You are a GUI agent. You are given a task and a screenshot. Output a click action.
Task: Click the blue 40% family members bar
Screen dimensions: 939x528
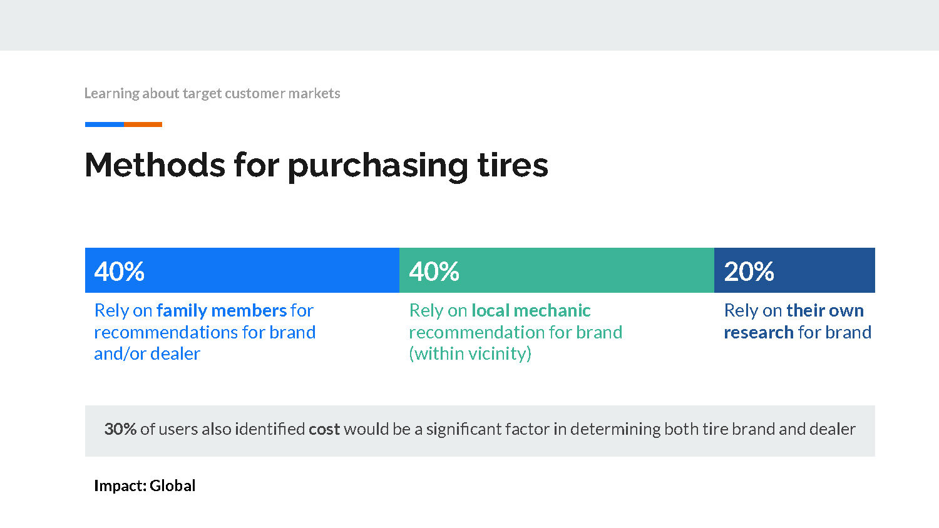(x=242, y=270)
